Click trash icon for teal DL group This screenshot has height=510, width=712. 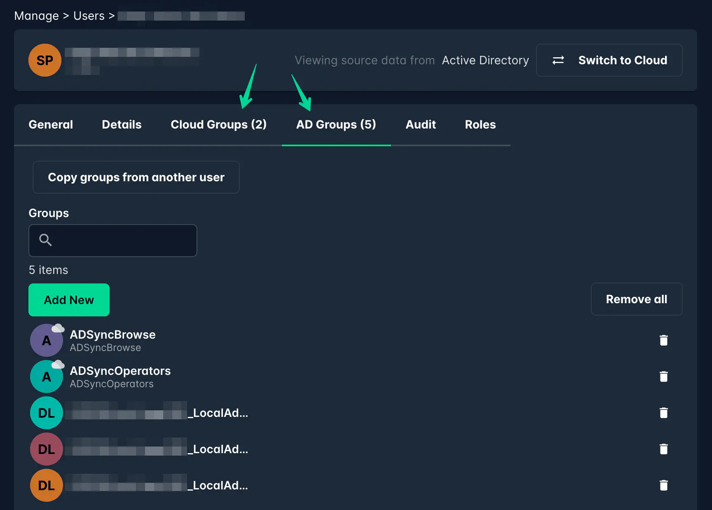(x=663, y=413)
